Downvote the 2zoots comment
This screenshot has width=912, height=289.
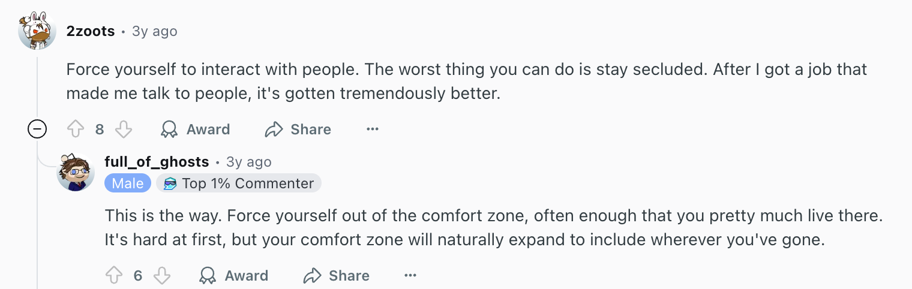[x=123, y=130]
